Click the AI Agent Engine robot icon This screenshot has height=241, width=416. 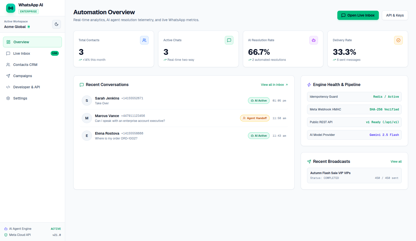point(6,229)
